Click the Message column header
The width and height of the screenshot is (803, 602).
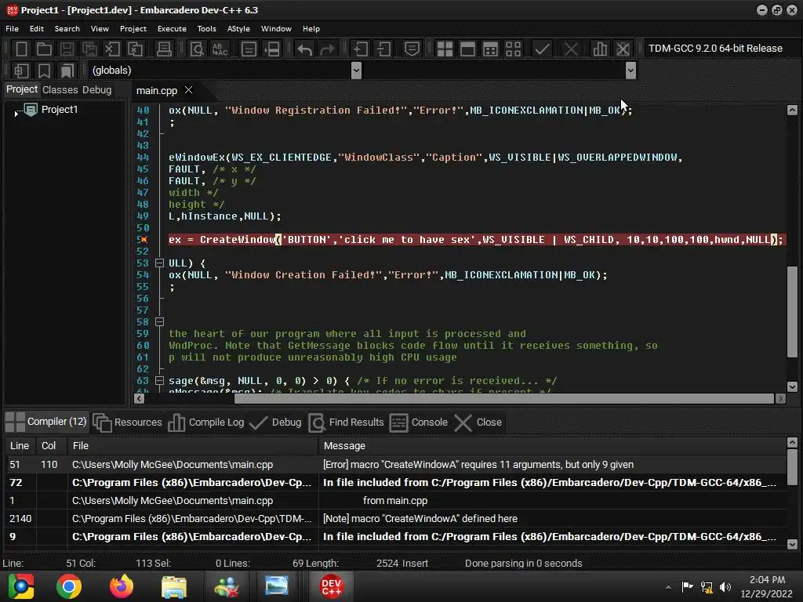click(552, 446)
